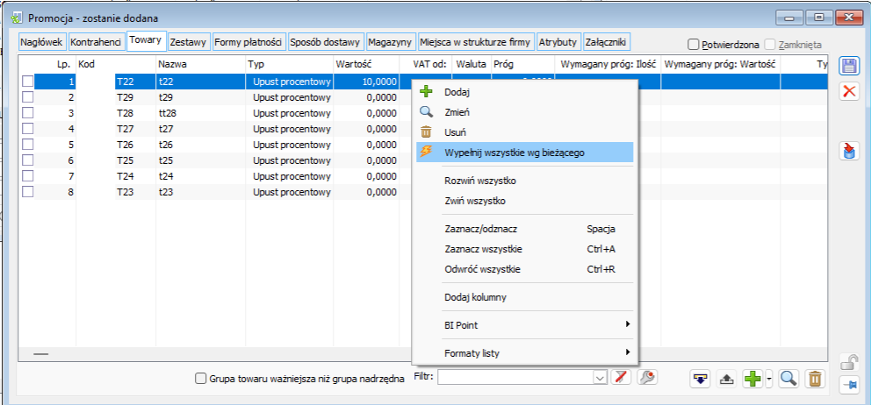Click the brown trash bin icon in bottom toolbar

tap(814, 379)
